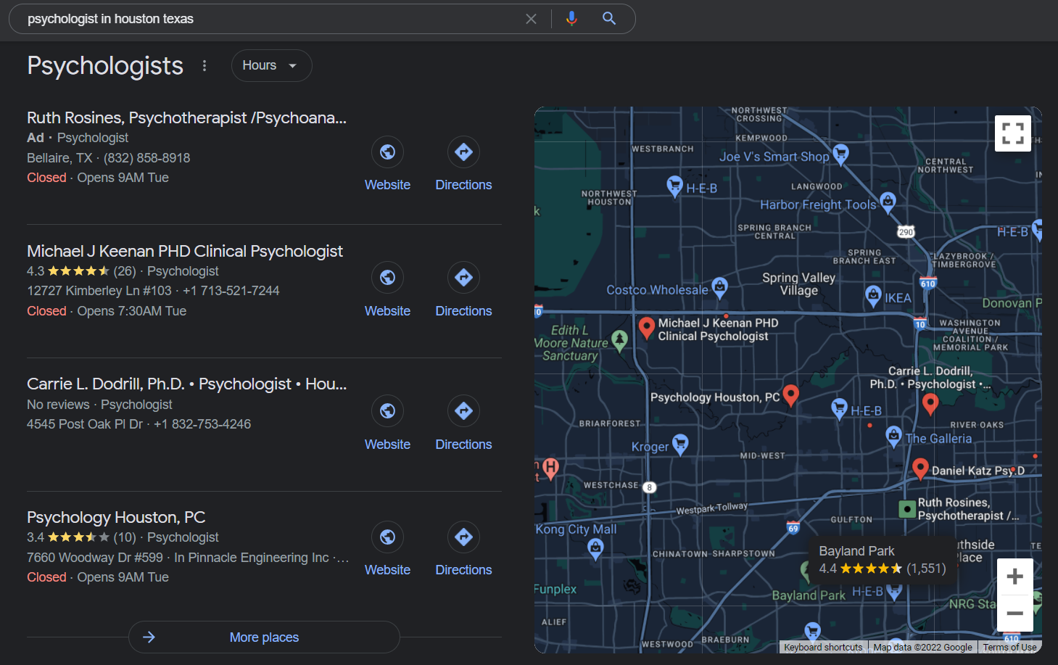Open directions icon for Carrie L. Dodrill
The height and width of the screenshot is (665, 1058).
pyautogui.click(x=463, y=411)
